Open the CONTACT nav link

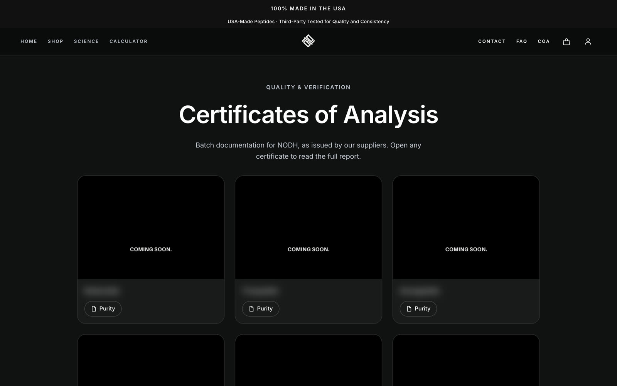(x=492, y=41)
